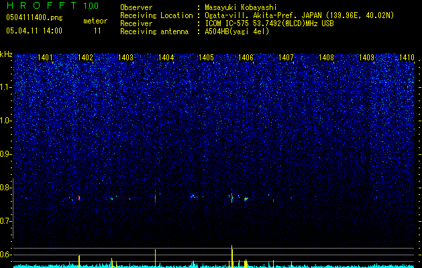Screen dimensions: 422x268
Task: Click the 1402 time marker
Action: [85, 57]
